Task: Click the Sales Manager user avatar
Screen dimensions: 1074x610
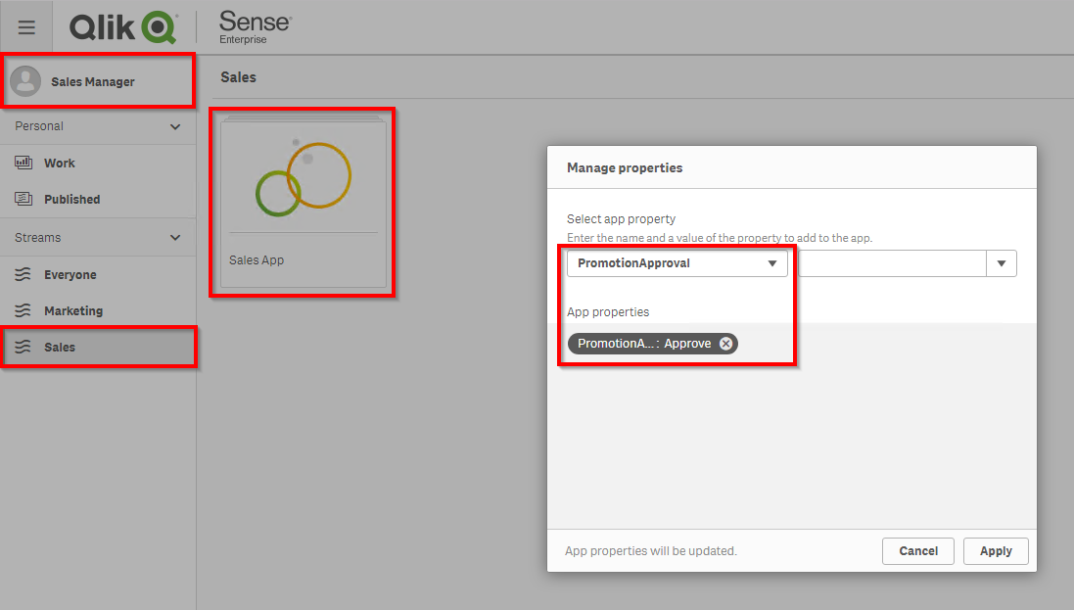Action: [25, 81]
